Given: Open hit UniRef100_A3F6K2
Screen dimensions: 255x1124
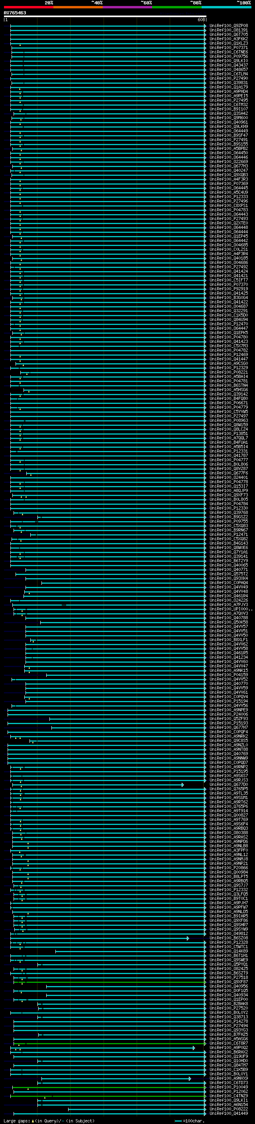Looking at the screenshot, I should click(x=228, y=39).
